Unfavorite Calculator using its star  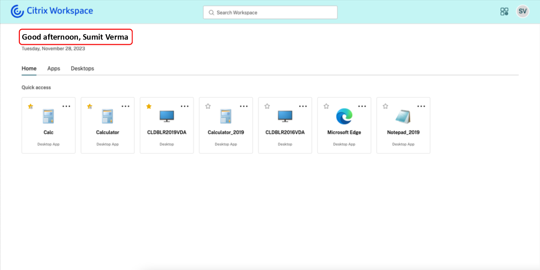click(x=90, y=106)
